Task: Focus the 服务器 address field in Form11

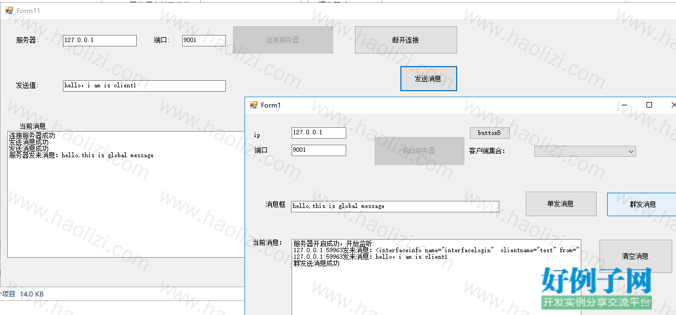Action: tap(100, 40)
